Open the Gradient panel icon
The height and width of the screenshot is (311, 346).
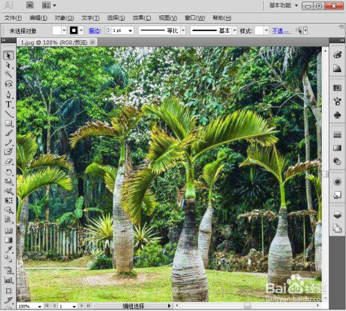[337, 148]
